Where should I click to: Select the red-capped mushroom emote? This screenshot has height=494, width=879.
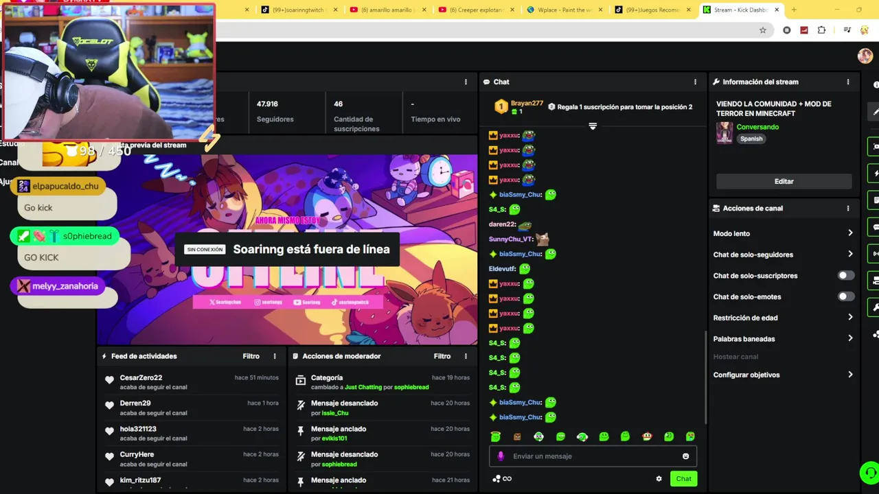tap(647, 436)
